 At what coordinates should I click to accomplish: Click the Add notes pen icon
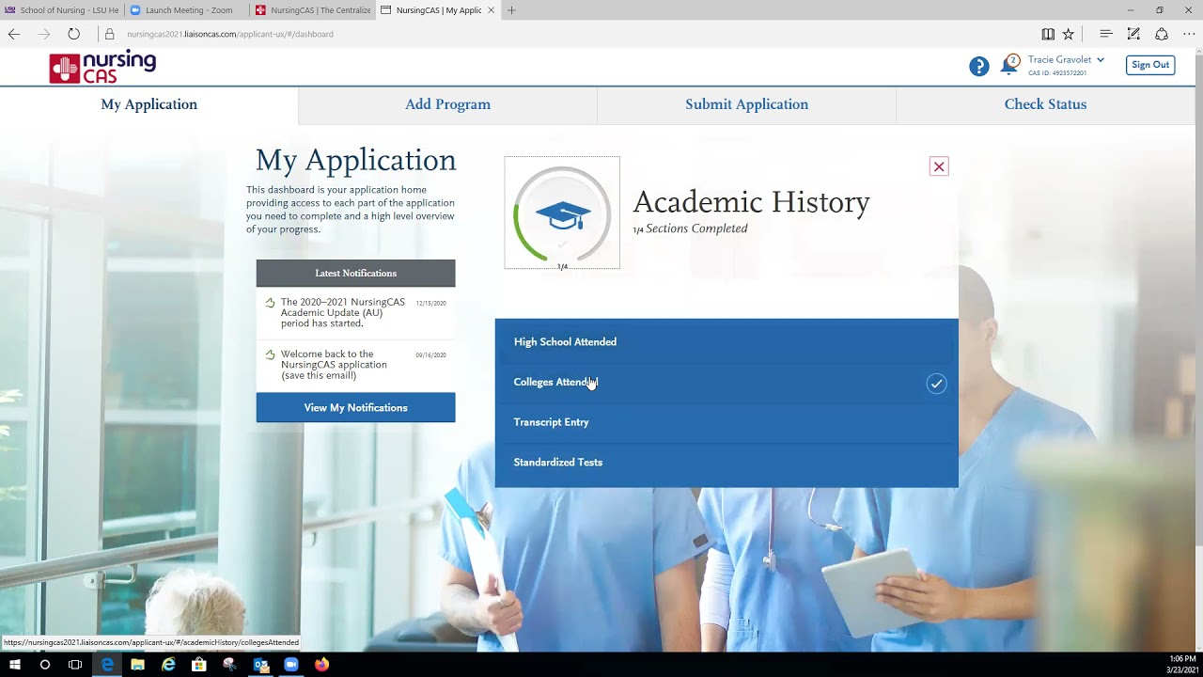1133,34
